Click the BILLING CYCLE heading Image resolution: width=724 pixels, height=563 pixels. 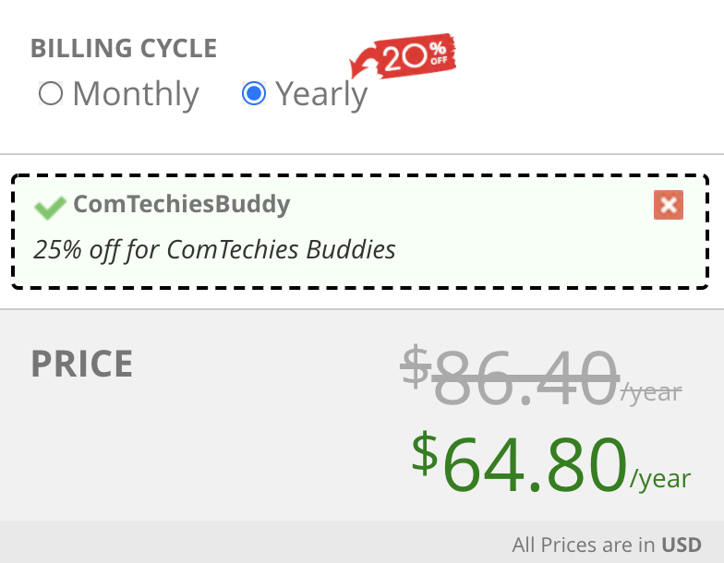coord(124,48)
